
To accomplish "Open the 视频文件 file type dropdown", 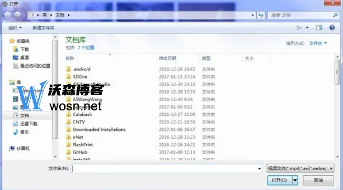I will [x=300, y=168].
